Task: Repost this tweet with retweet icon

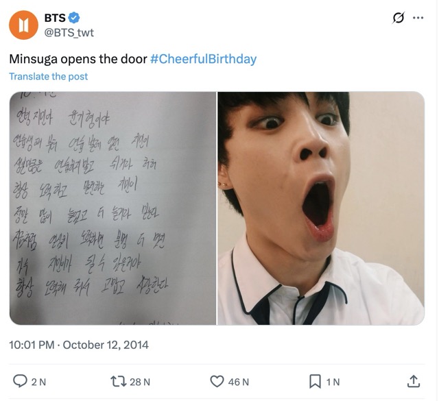Action: [117, 381]
